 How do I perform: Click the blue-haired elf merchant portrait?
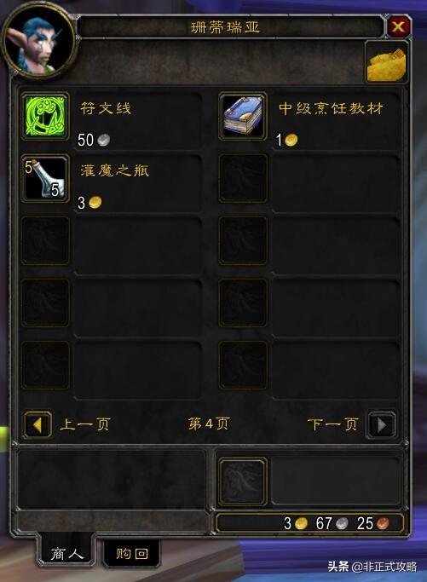(38, 42)
